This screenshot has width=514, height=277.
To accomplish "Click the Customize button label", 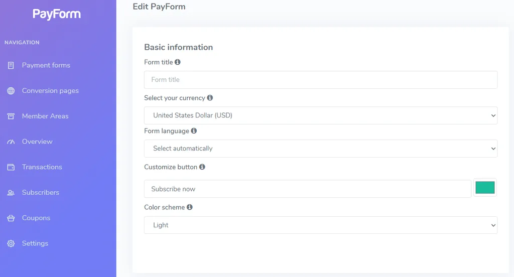I will click(x=171, y=167).
